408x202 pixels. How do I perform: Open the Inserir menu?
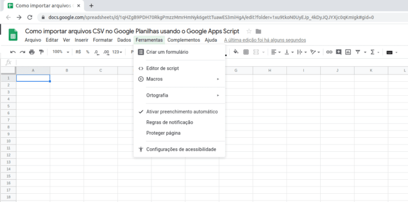[x=82, y=40]
